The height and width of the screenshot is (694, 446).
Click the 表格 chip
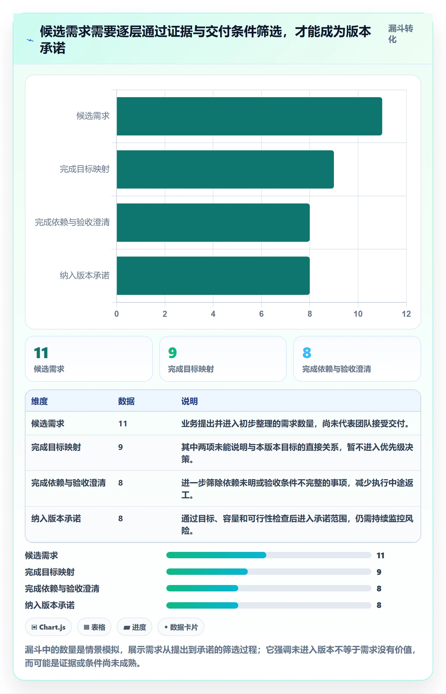[94, 627]
